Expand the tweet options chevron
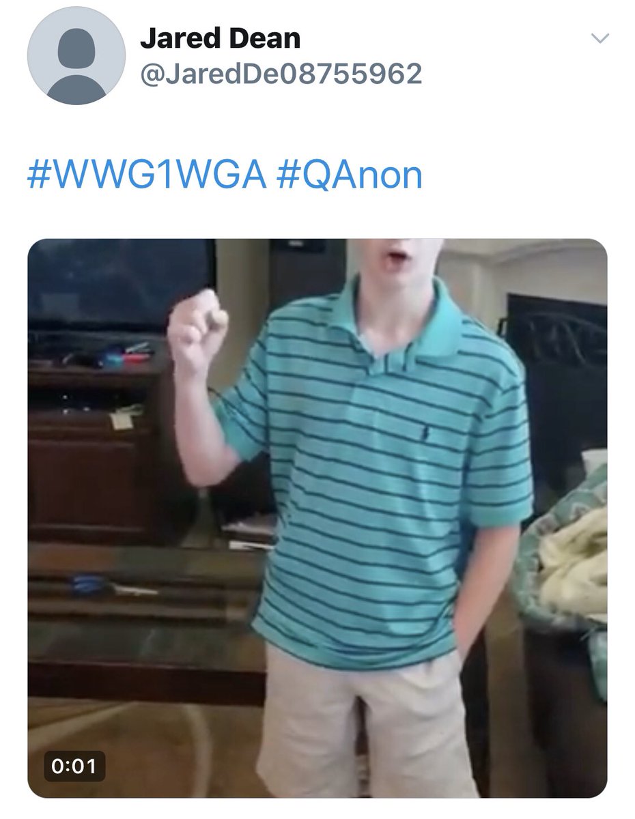The height and width of the screenshot is (819, 635). coord(599,39)
